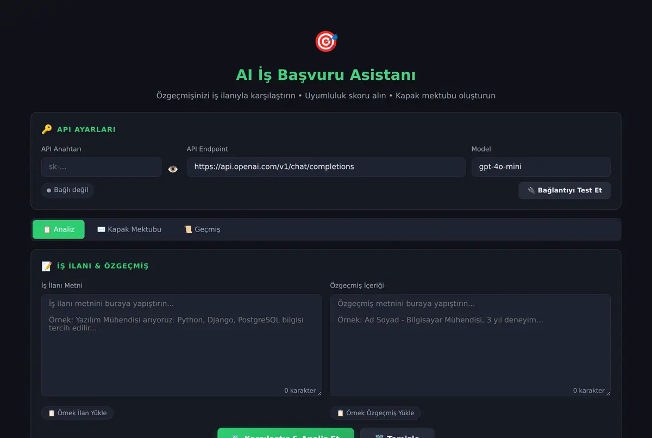The width and height of the screenshot is (652, 438).
Task: Click the API Endpoint URL field
Action: (x=326, y=167)
